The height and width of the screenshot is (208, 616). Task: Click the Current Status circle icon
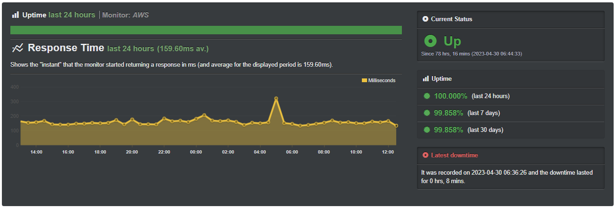click(425, 19)
